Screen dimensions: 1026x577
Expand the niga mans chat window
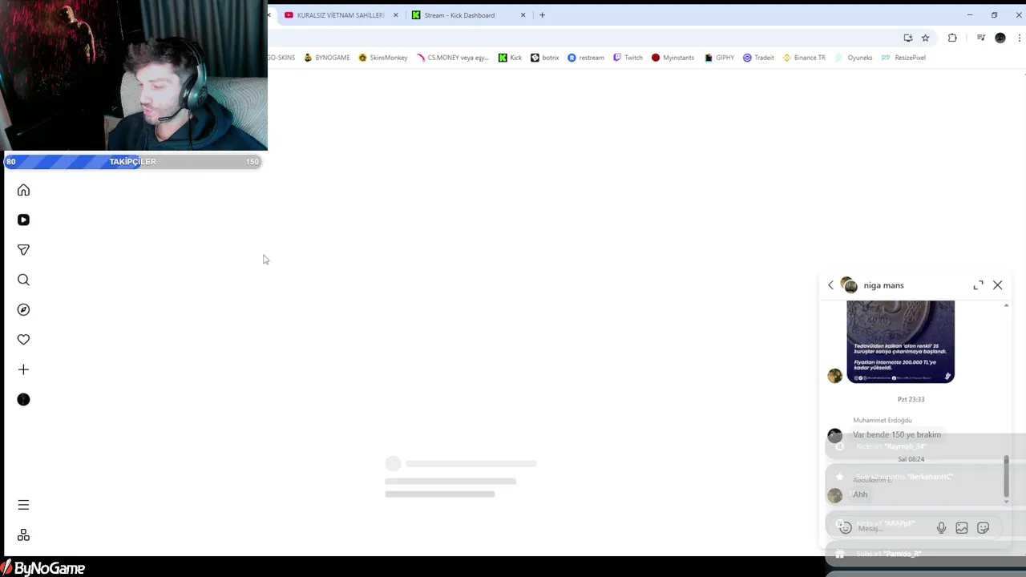click(x=978, y=285)
